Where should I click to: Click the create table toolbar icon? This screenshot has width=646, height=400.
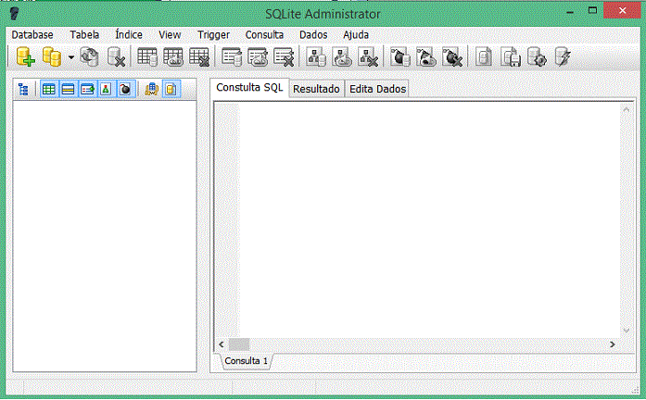pyautogui.click(x=147, y=56)
